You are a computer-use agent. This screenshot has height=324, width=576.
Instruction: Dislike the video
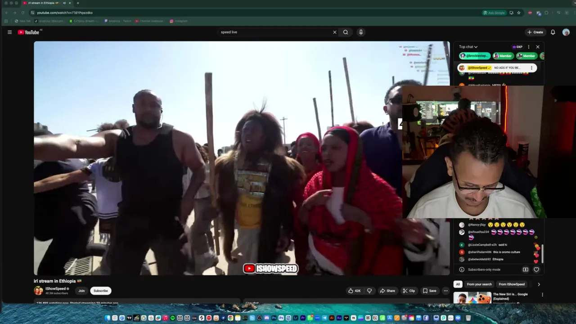[369, 291]
